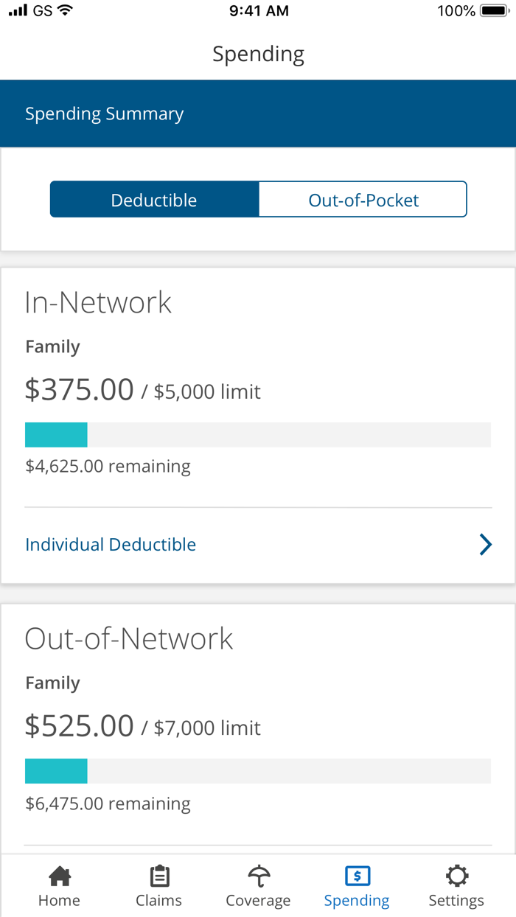The width and height of the screenshot is (516, 917).
Task: Open the Claims tab
Action: tap(158, 886)
